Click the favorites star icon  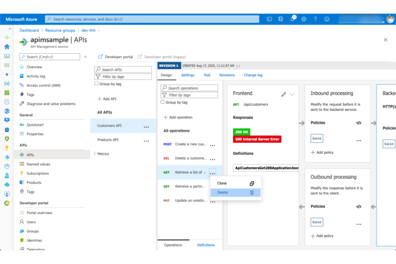tap(7, 74)
